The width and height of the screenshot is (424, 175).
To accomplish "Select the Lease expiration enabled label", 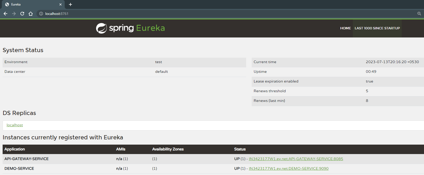I will 276,81.
